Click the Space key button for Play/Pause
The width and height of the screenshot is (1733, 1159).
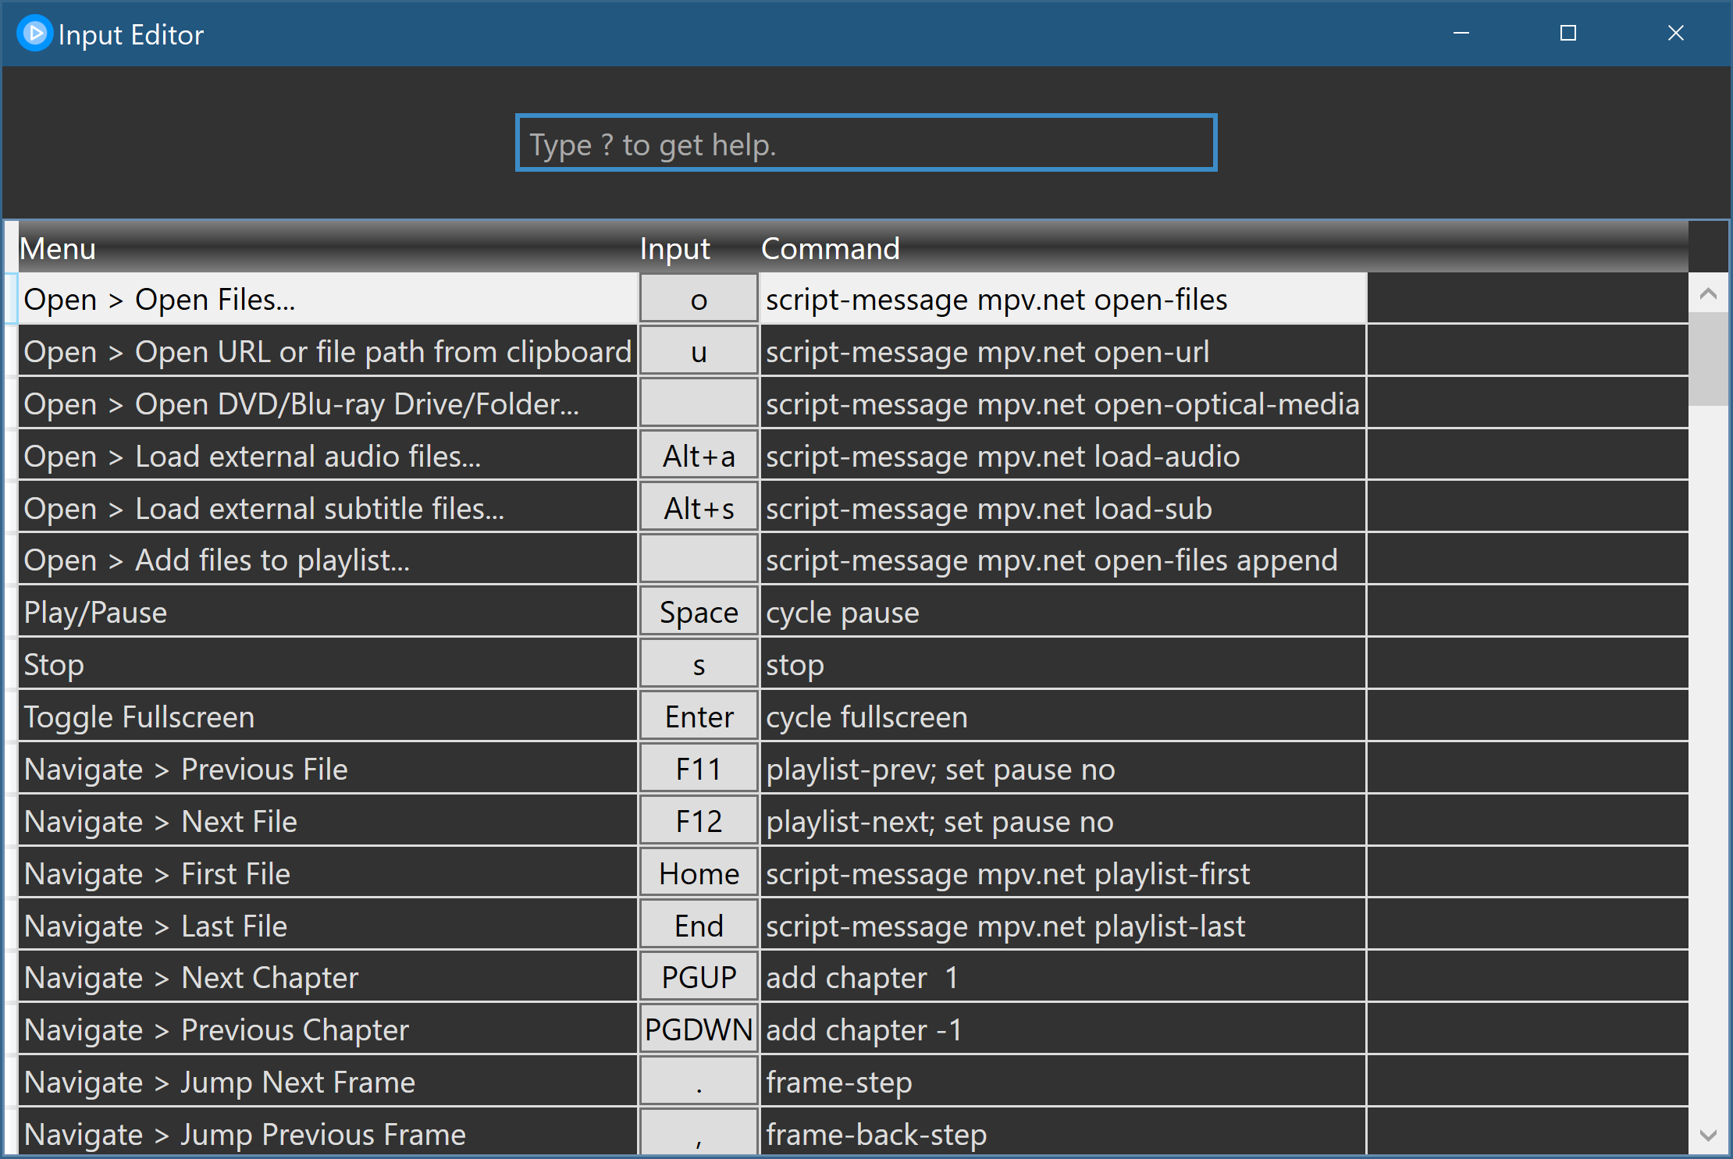click(x=699, y=613)
